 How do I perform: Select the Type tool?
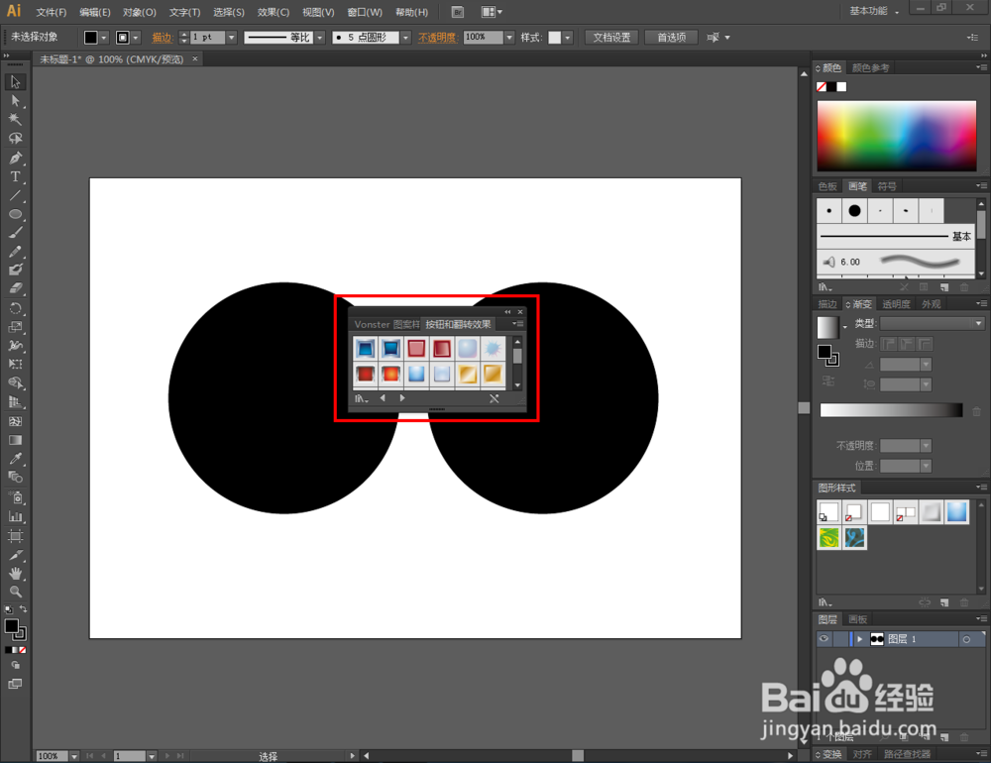click(16, 176)
